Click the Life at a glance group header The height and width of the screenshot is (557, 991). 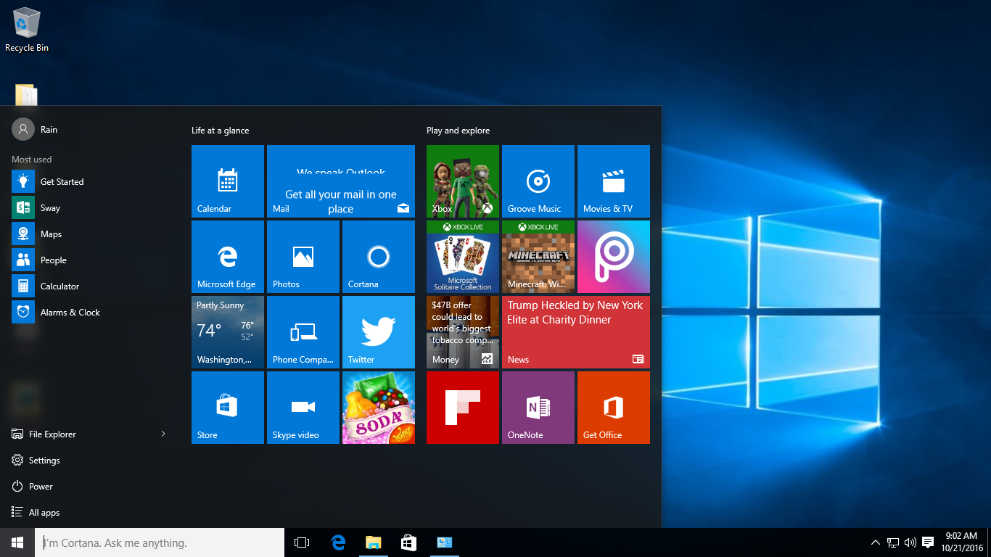coord(221,131)
